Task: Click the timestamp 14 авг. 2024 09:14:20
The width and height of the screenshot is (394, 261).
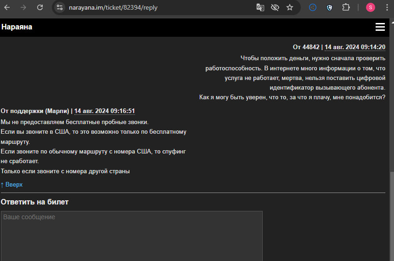Action: (355, 47)
